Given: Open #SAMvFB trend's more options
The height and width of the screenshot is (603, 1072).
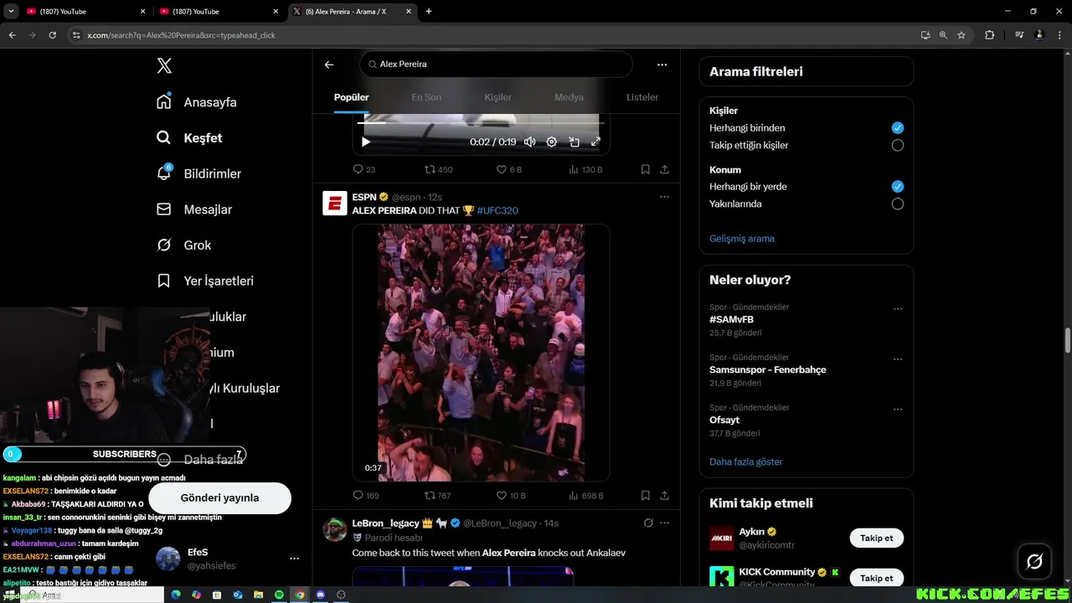Looking at the screenshot, I should click(898, 308).
